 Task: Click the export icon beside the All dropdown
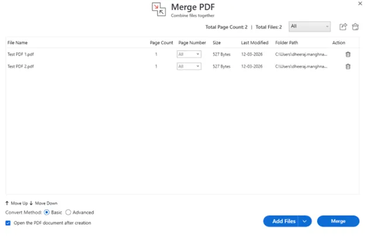pyautogui.click(x=343, y=27)
